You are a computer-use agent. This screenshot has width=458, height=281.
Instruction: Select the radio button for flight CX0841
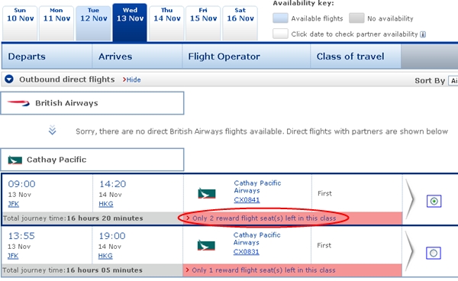(x=434, y=202)
